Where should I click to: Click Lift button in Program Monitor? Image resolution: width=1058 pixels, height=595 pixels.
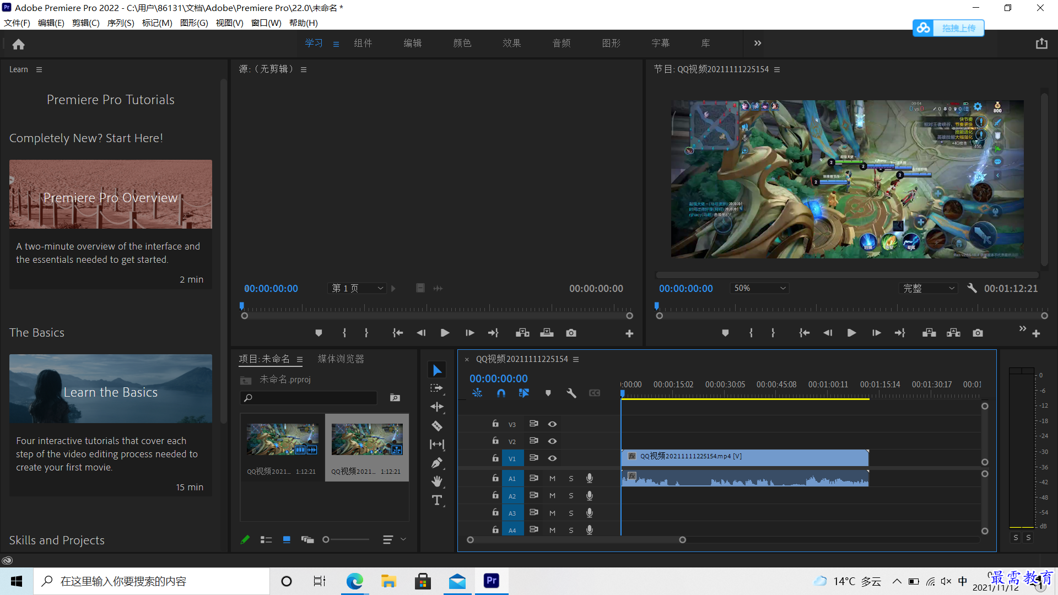(x=929, y=333)
